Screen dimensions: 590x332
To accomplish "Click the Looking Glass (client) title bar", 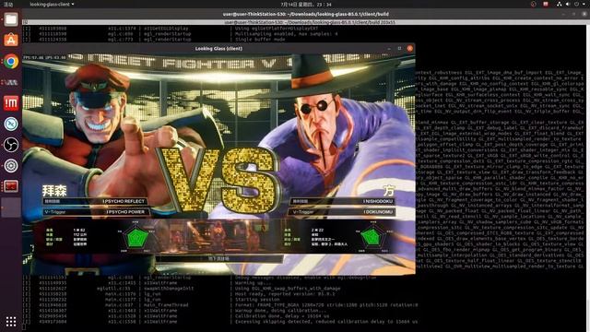I will pos(218,48).
